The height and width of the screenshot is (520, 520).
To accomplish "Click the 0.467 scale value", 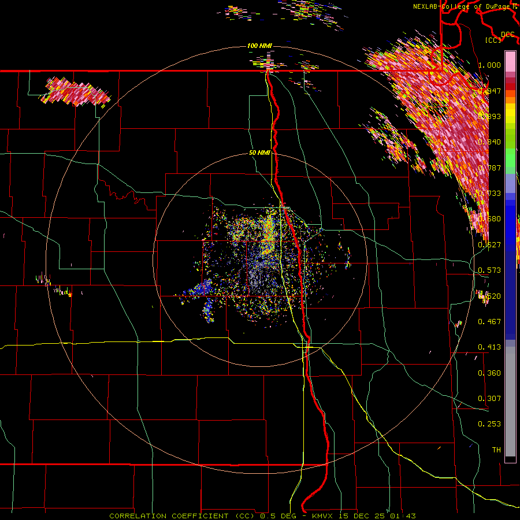I will 489,322.
